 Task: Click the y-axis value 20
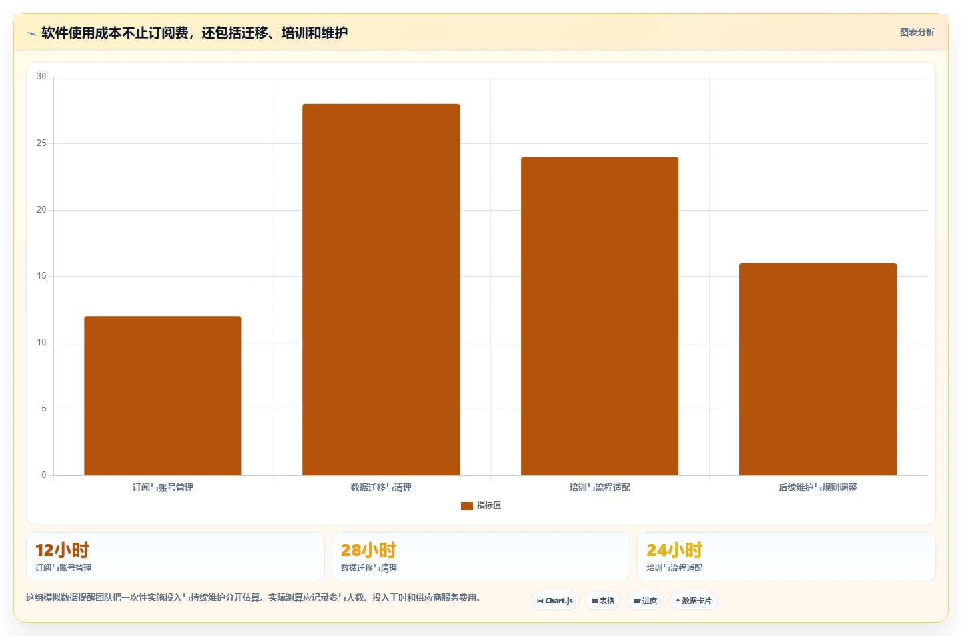tap(41, 210)
